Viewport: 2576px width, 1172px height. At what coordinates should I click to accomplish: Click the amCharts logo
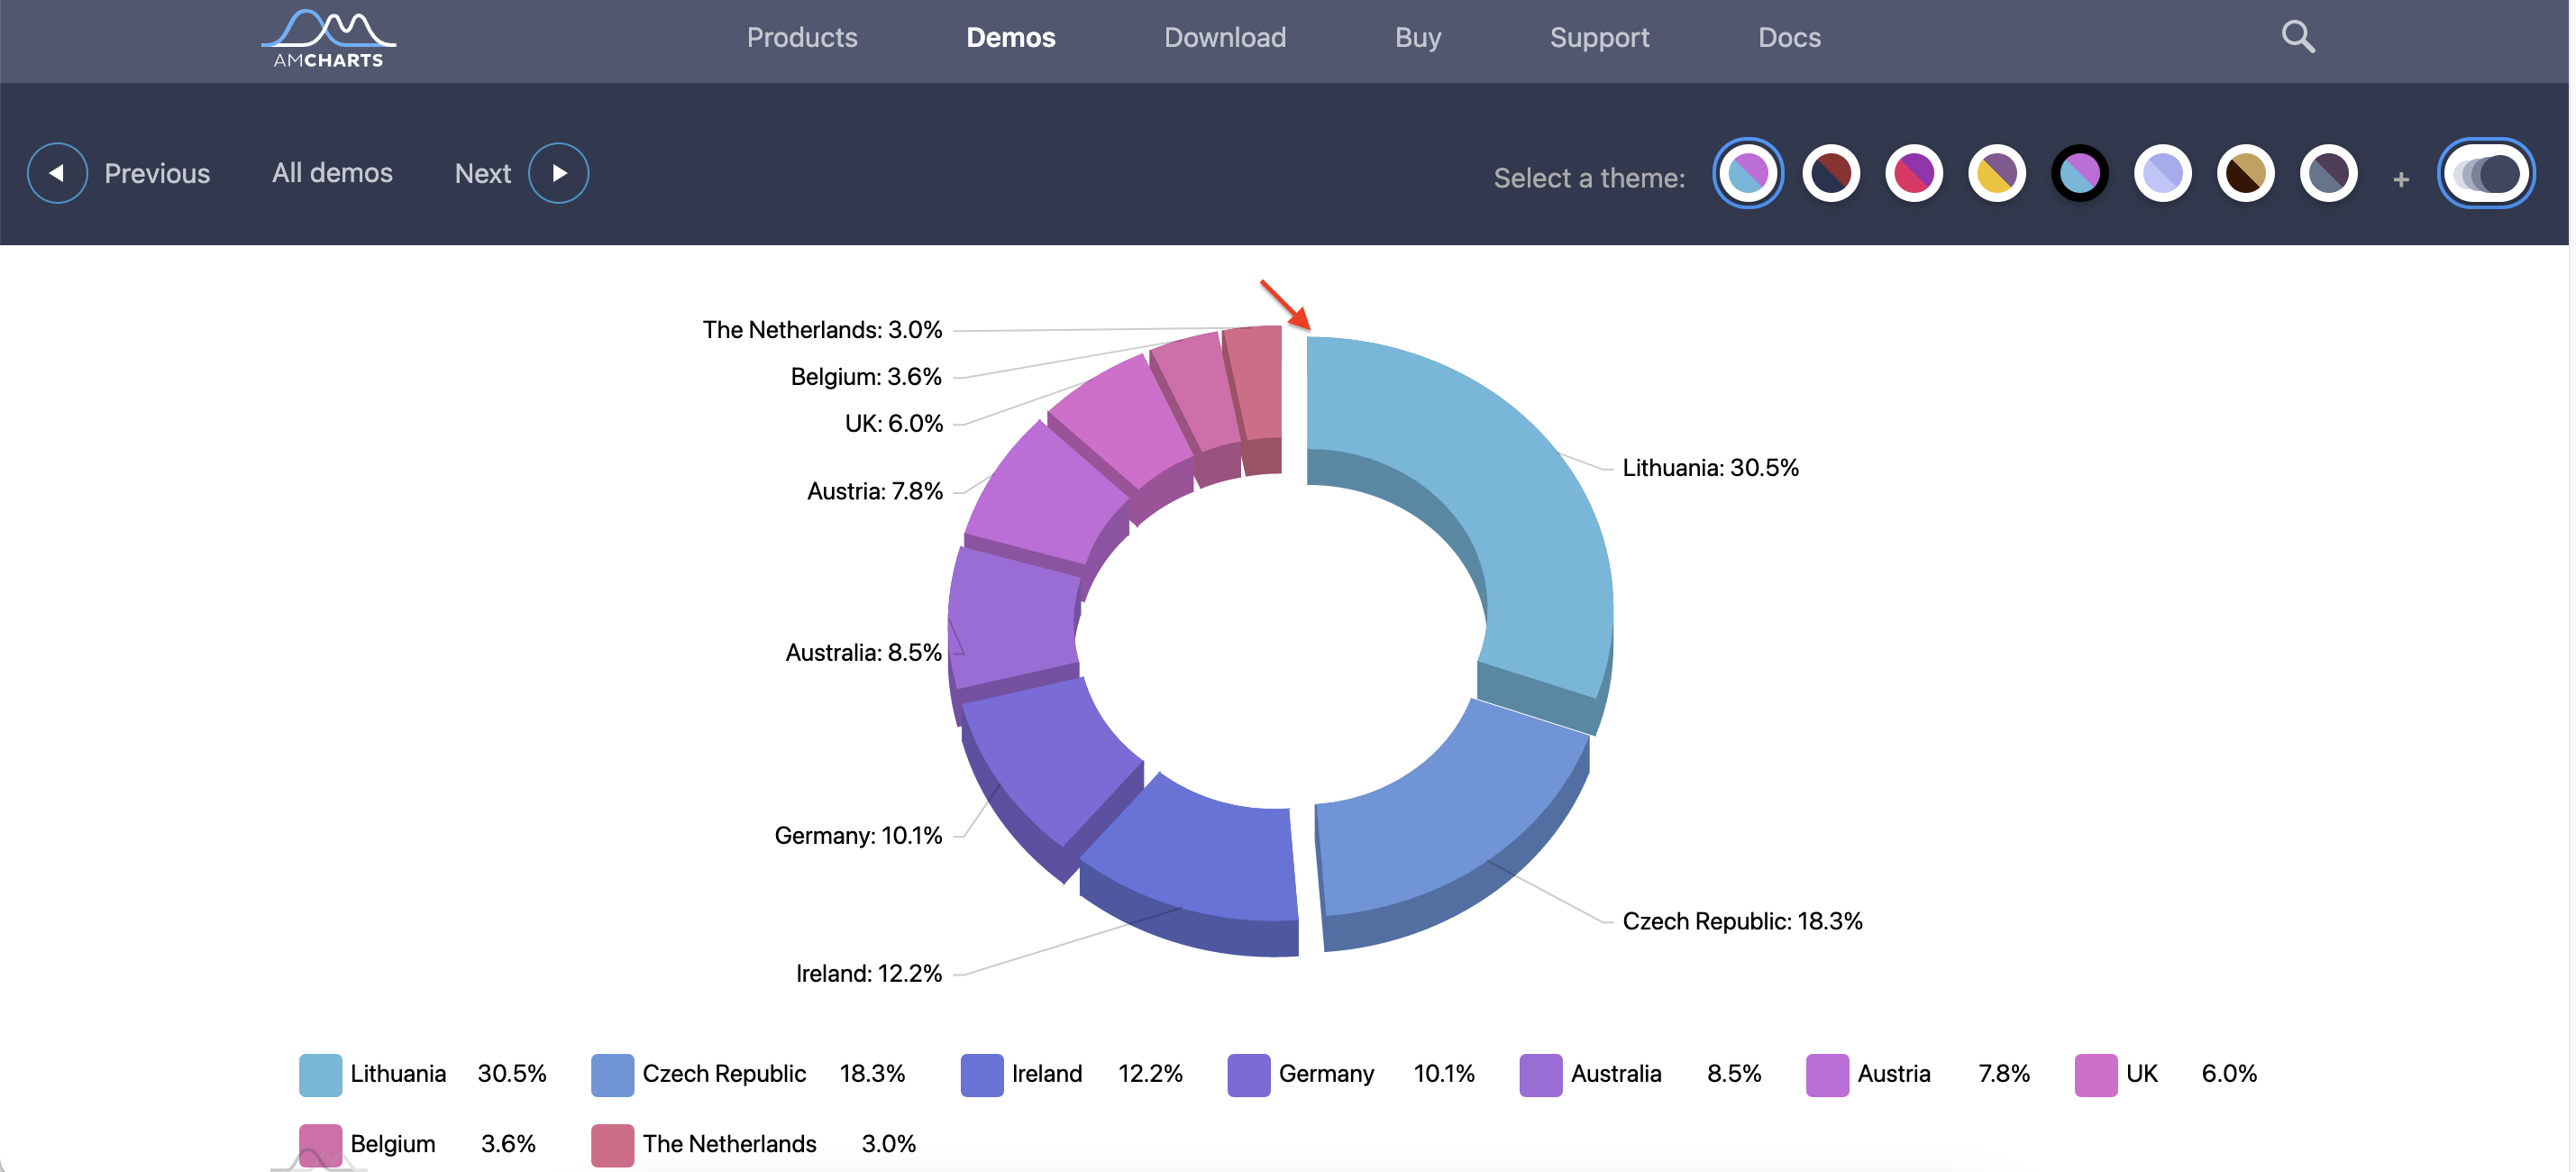pyautogui.click(x=327, y=38)
